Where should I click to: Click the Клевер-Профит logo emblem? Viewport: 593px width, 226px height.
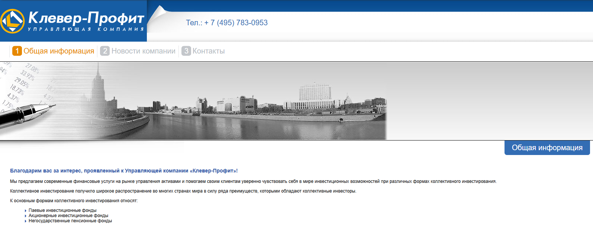(x=12, y=21)
